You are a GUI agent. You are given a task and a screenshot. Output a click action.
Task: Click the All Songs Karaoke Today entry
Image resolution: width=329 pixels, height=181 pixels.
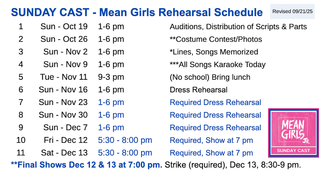(x=217, y=65)
